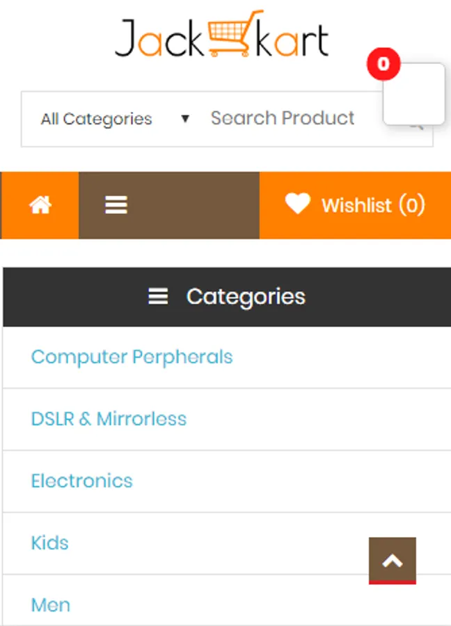
Task: Click the red cart count badge
Action: [383, 65]
